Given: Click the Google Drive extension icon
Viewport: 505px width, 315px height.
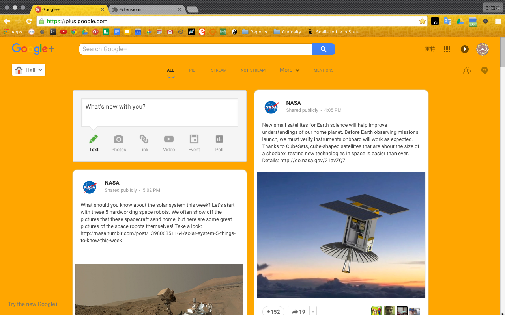Looking at the screenshot, I should click(x=460, y=21).
